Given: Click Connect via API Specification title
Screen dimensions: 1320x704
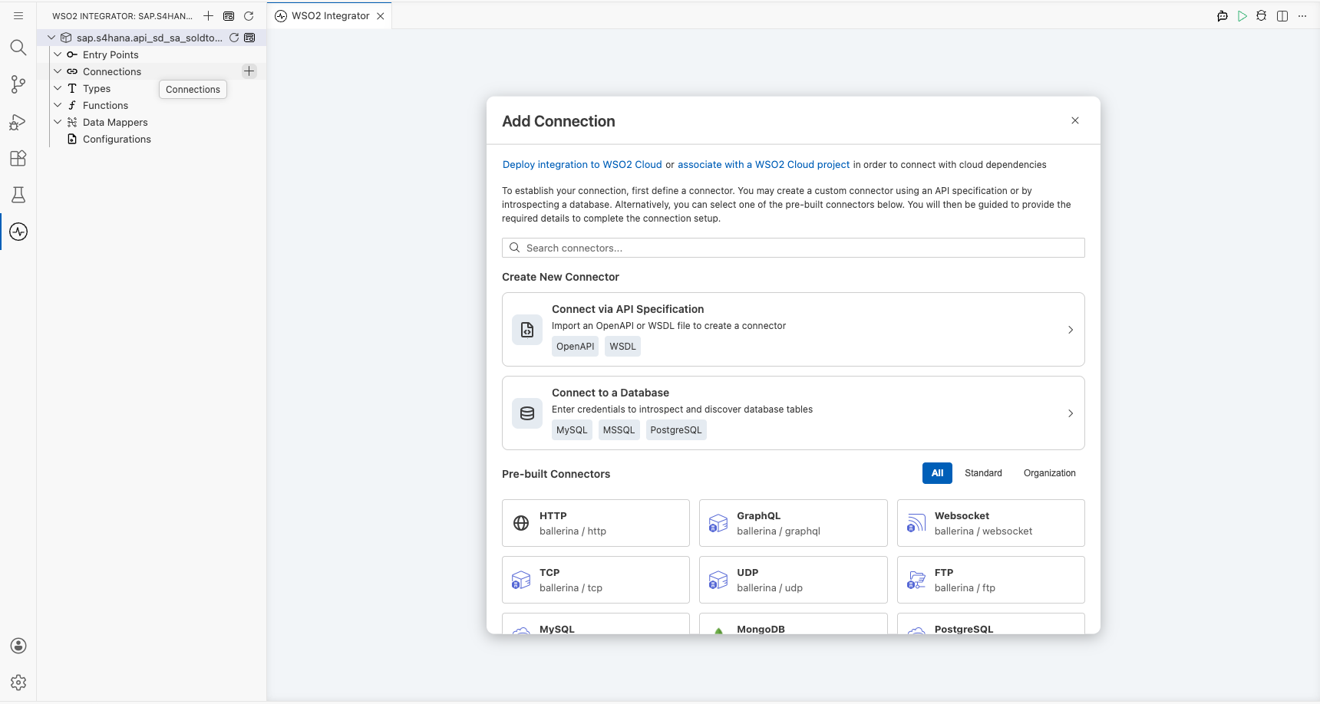Looking at the screenshot, I should click(x=628, y=309).
